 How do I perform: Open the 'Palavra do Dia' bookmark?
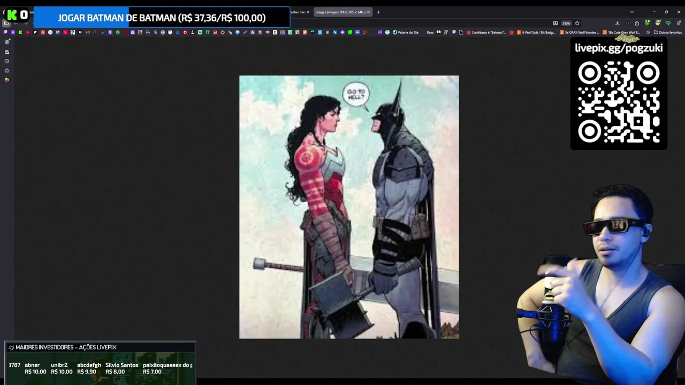(406, 32)
